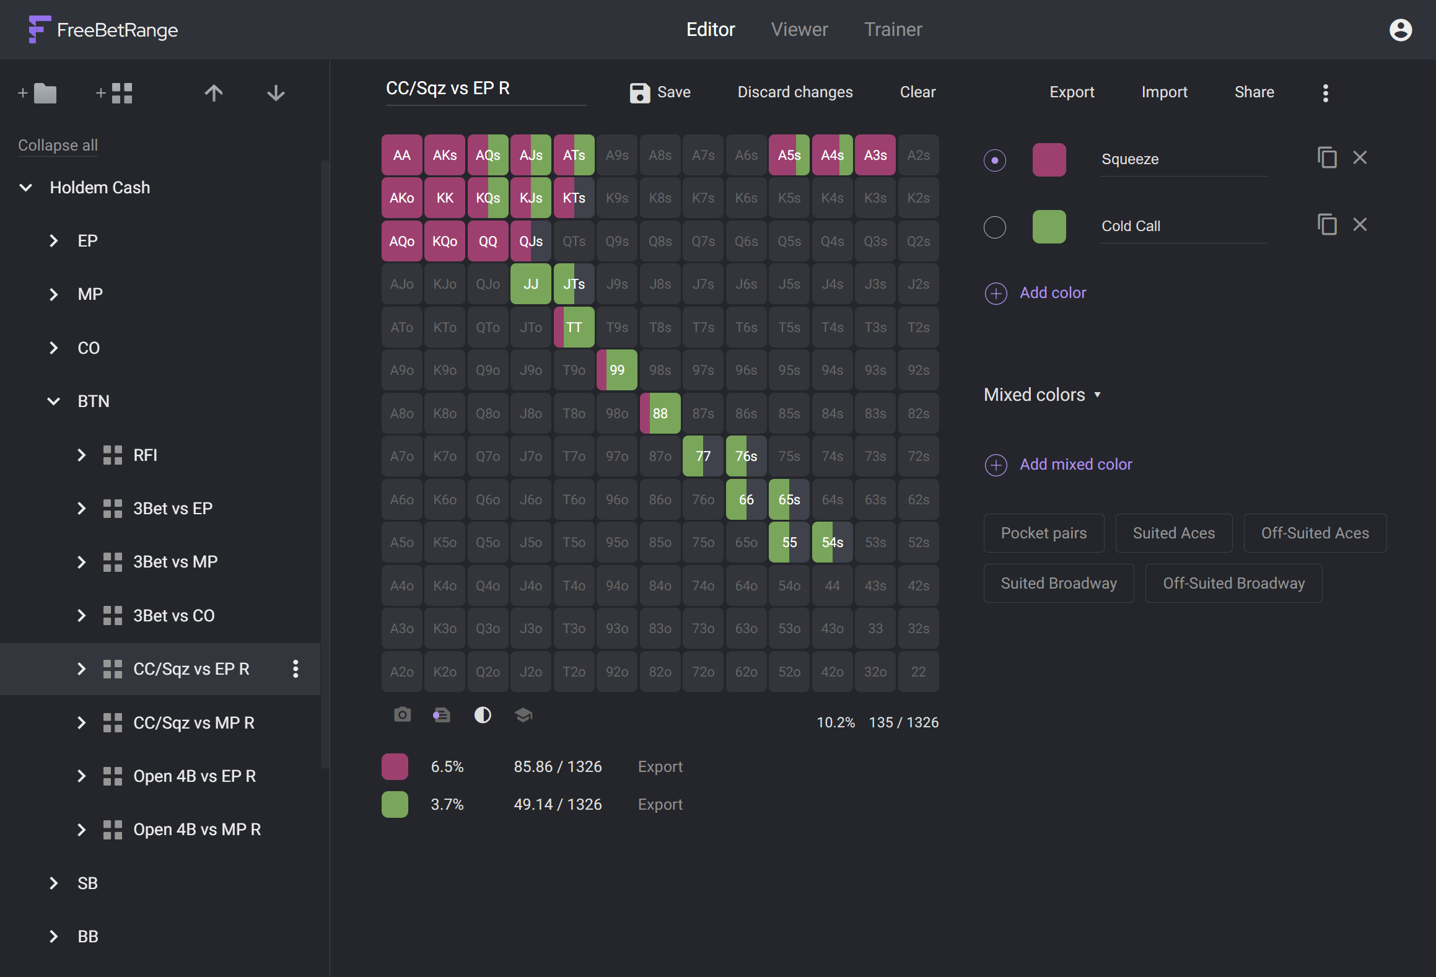Clear the current range
The image size is (1436, 977).
click(x=917, y=92)
